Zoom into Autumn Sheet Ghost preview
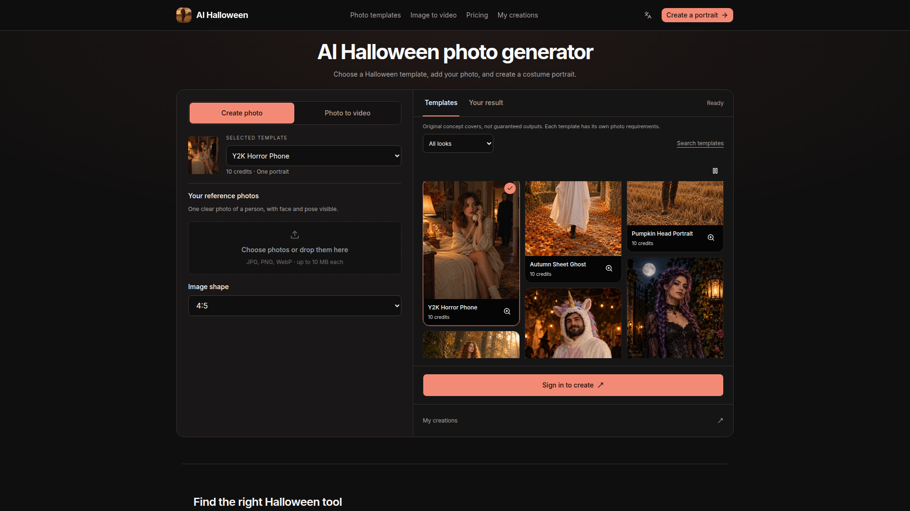The image size is (910, 511). click(609, 268)
